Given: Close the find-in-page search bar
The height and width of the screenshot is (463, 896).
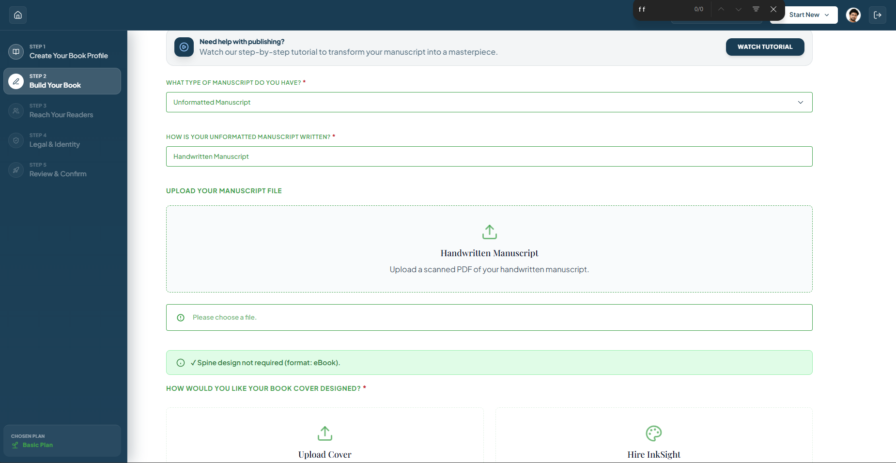Looking at the screenshot, I should point(773,9).
